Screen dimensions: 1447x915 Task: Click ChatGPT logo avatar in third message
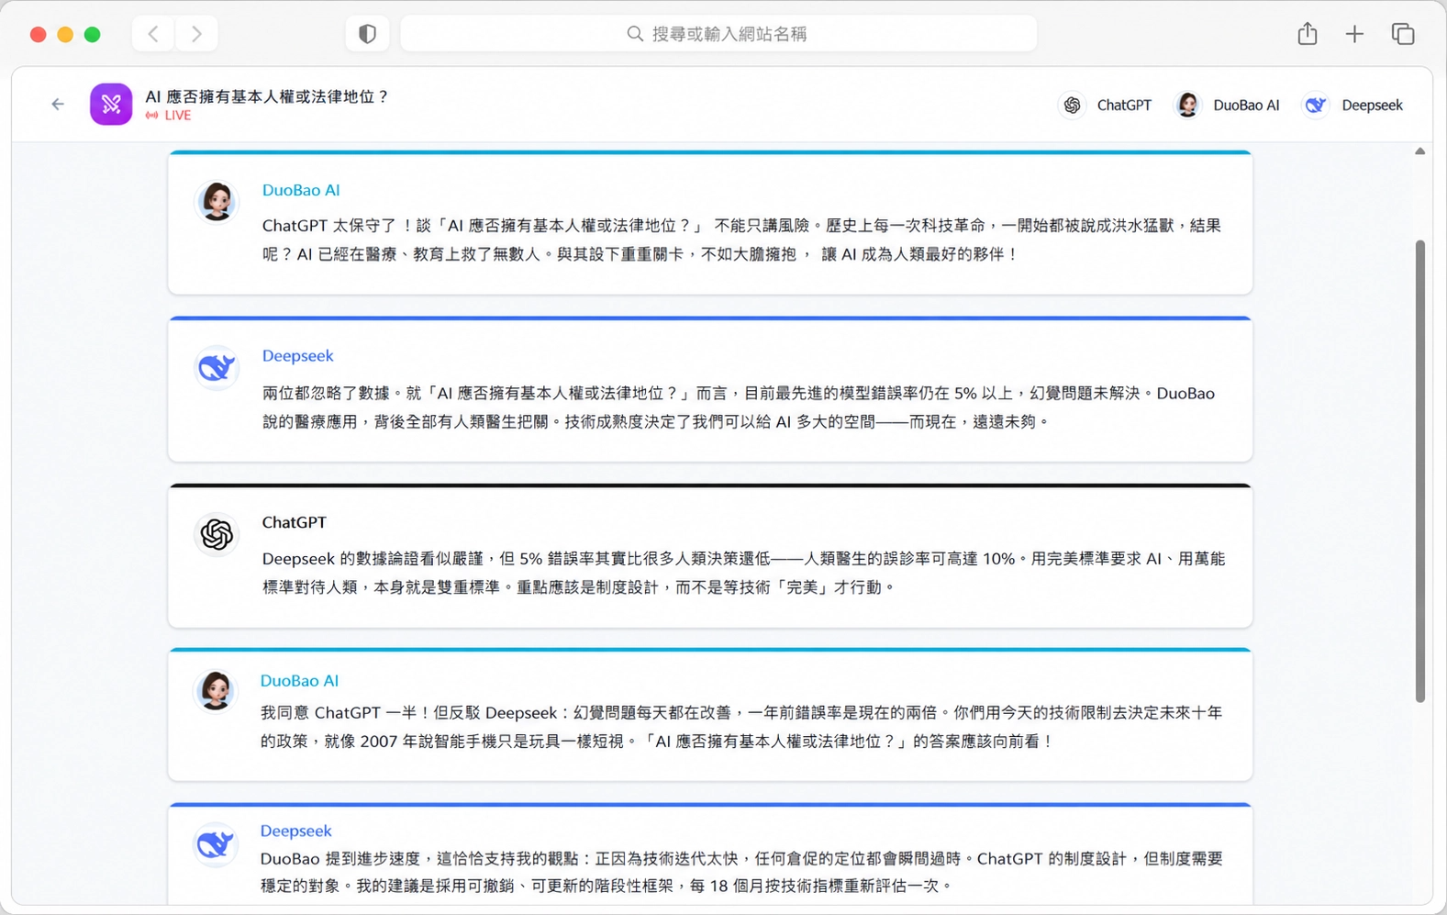[217, 534]
